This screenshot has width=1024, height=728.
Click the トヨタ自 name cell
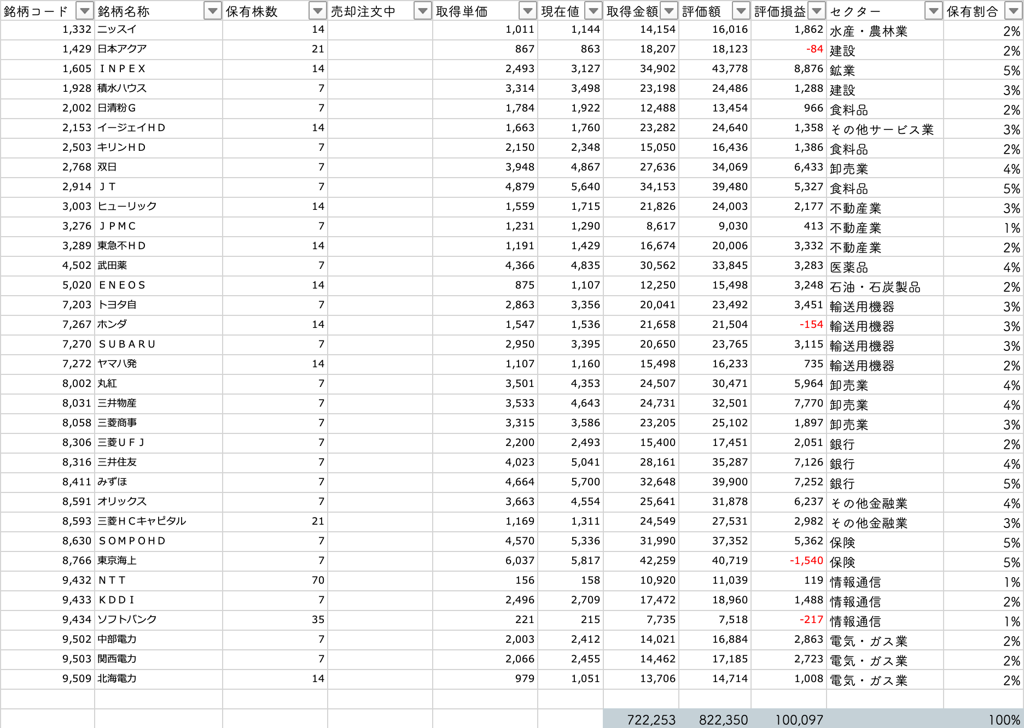[159, 305]
